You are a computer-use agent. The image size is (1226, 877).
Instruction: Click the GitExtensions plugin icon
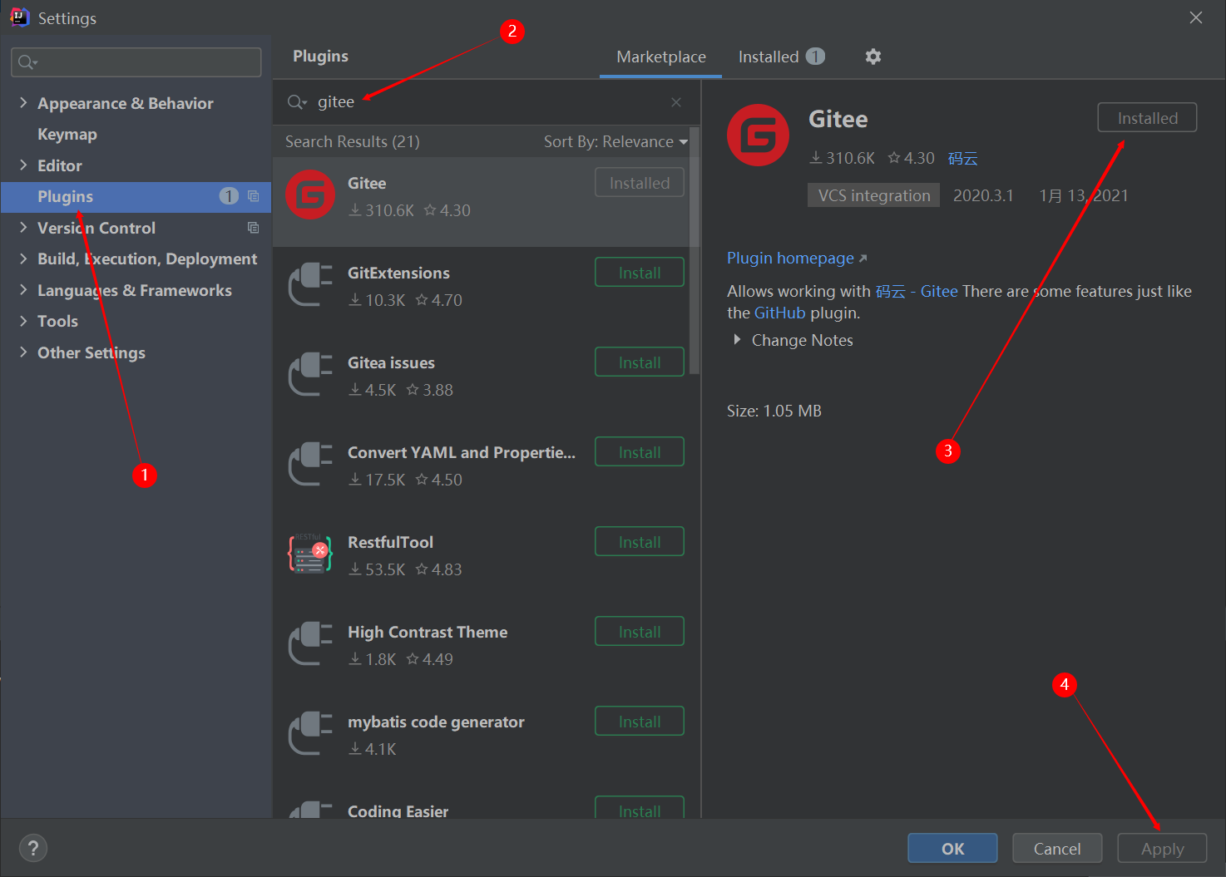tap(310, 284)
